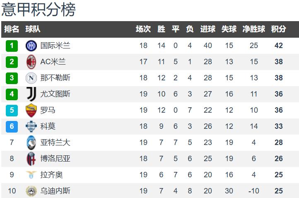Open the 国际米兰 team name link
The height and width of the screenshot is (198, 299).
pyautogui.click(x=55, y=46)
